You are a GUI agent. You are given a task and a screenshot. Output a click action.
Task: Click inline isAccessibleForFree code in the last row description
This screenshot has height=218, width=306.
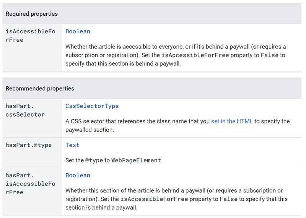click(x=154, y=199)
